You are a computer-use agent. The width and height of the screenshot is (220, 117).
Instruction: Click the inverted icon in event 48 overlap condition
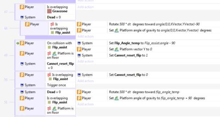point(52,24)
